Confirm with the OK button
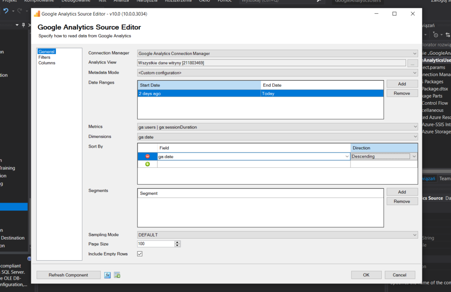This screenshot has width=451, height=292. click(366, 275)
